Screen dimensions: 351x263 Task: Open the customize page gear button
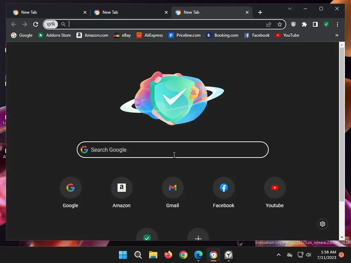tap(322, 224)
